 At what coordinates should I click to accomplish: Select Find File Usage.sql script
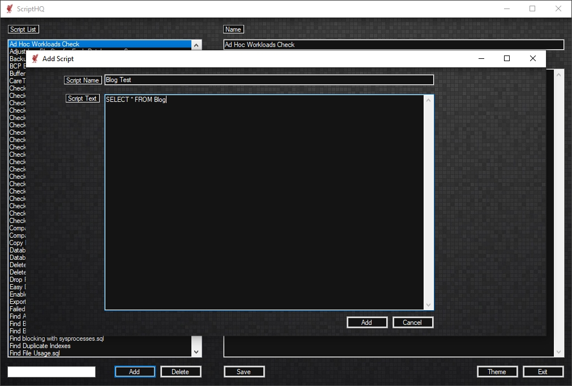(35, 353)
